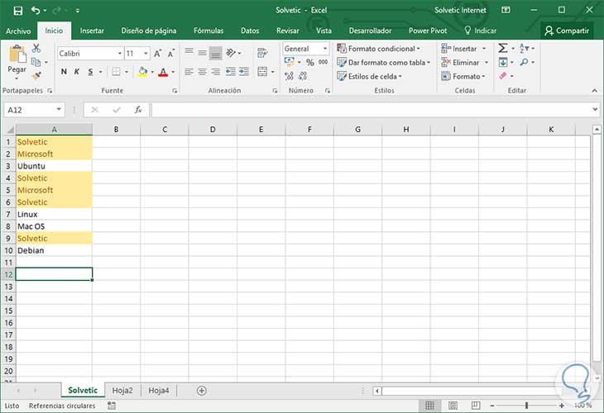Insert function with the fx button
The height and width of the screenshot is (413, 604).
(x=138, y=110)
